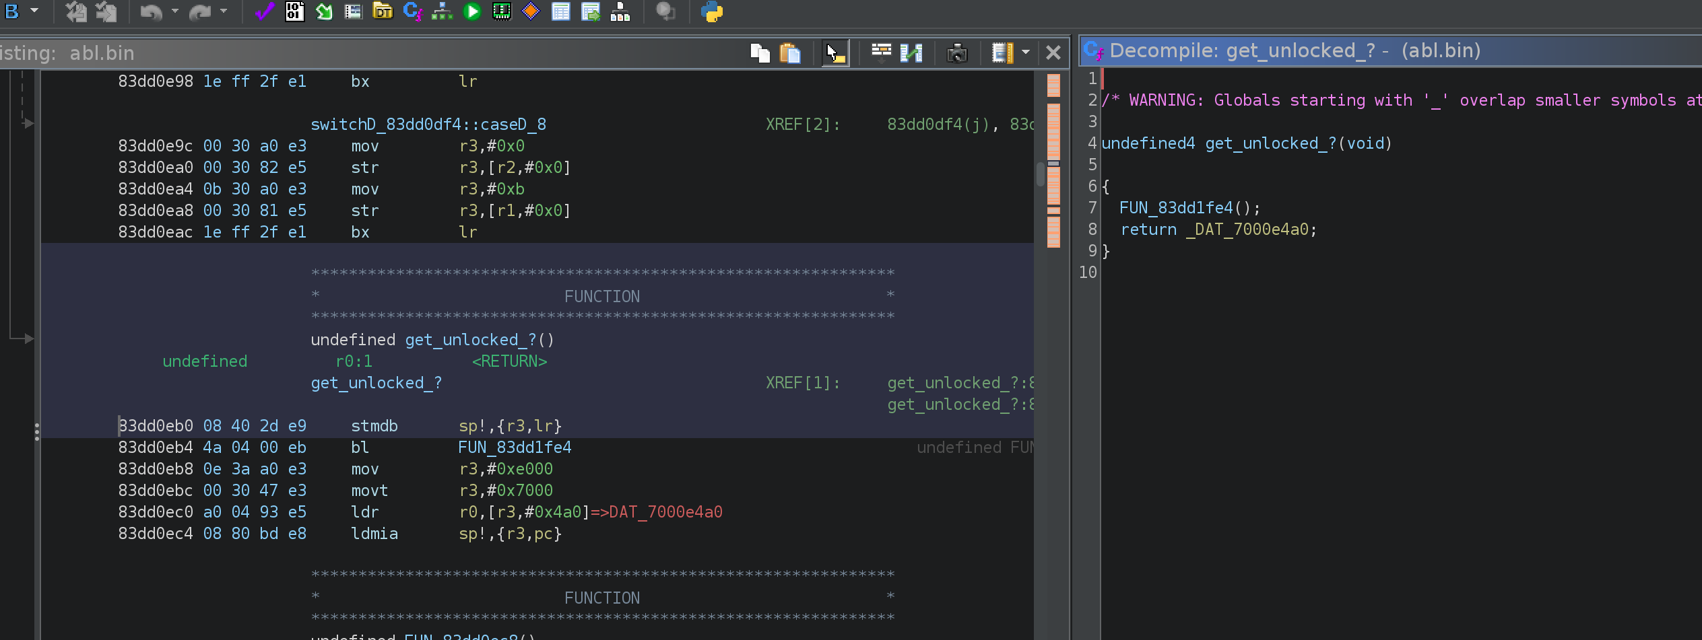The image size is (1702, 640).
Task: Select get_unlocked_? label above address 83dd0eb0
Action: tap(376, 383)
